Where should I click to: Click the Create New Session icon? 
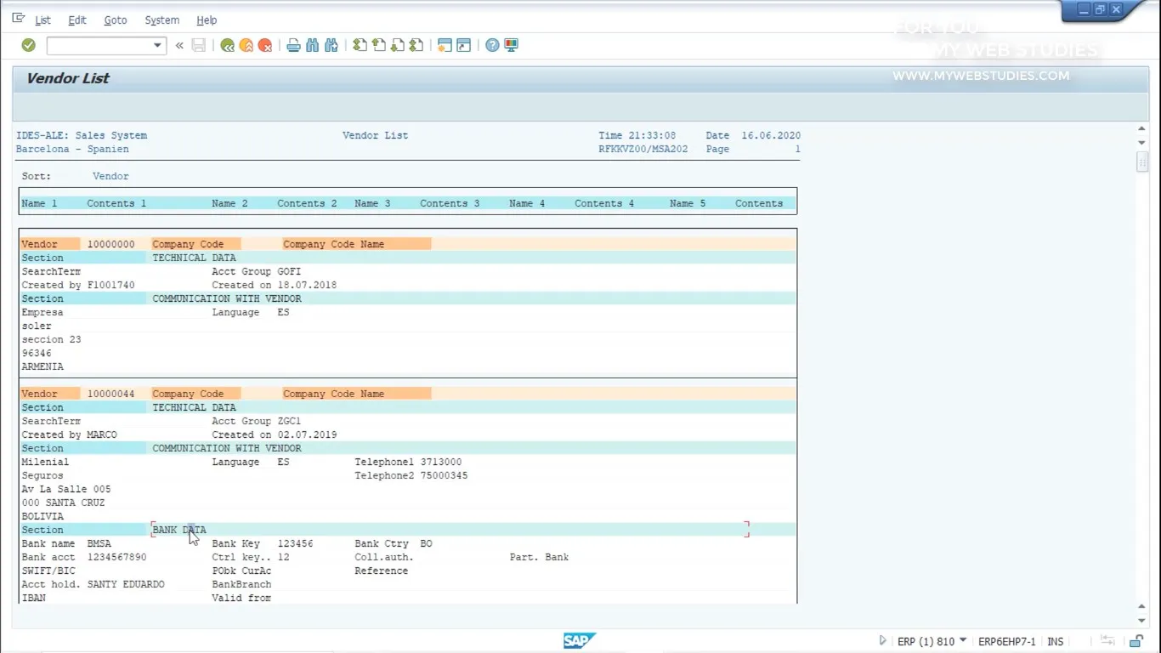coord(445,45)
